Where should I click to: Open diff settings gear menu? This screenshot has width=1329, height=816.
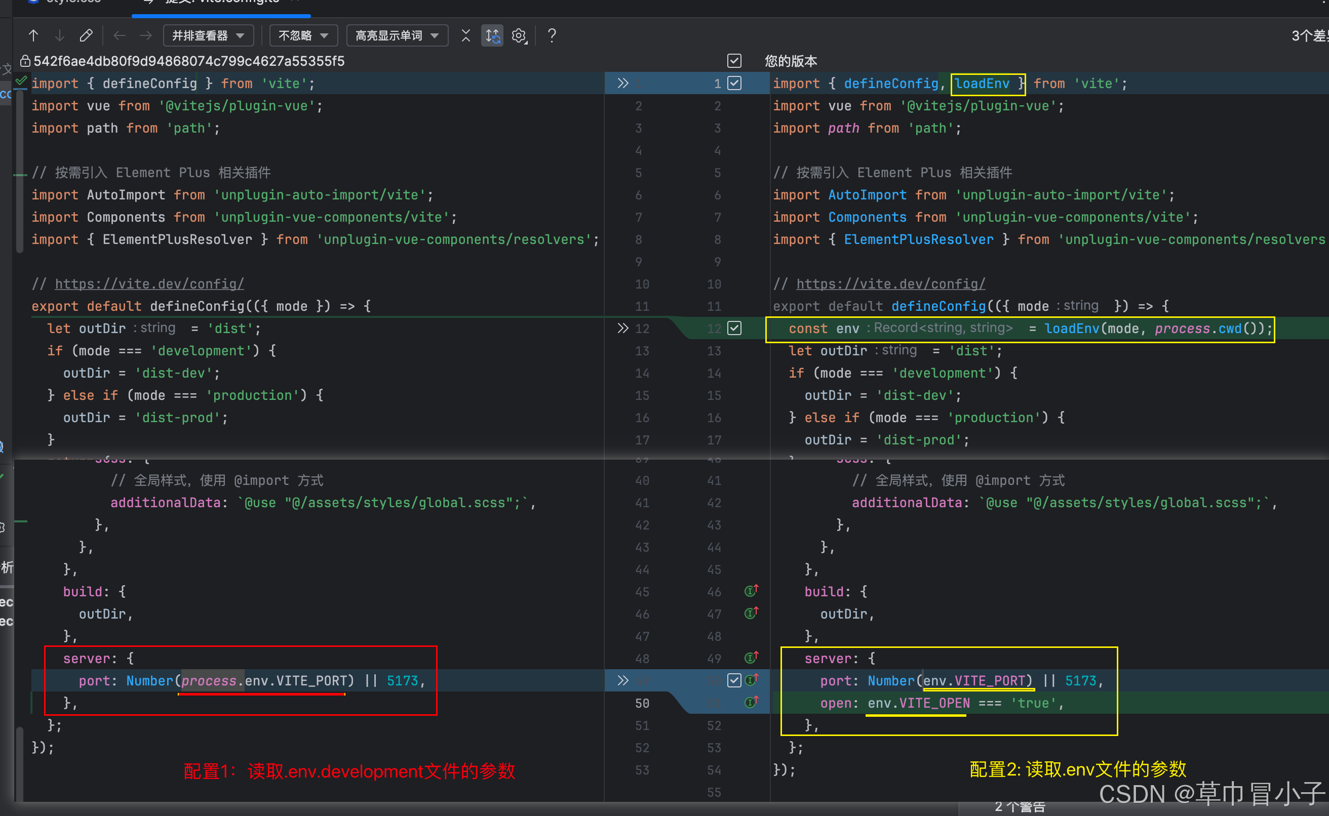[x=519, y=35]
